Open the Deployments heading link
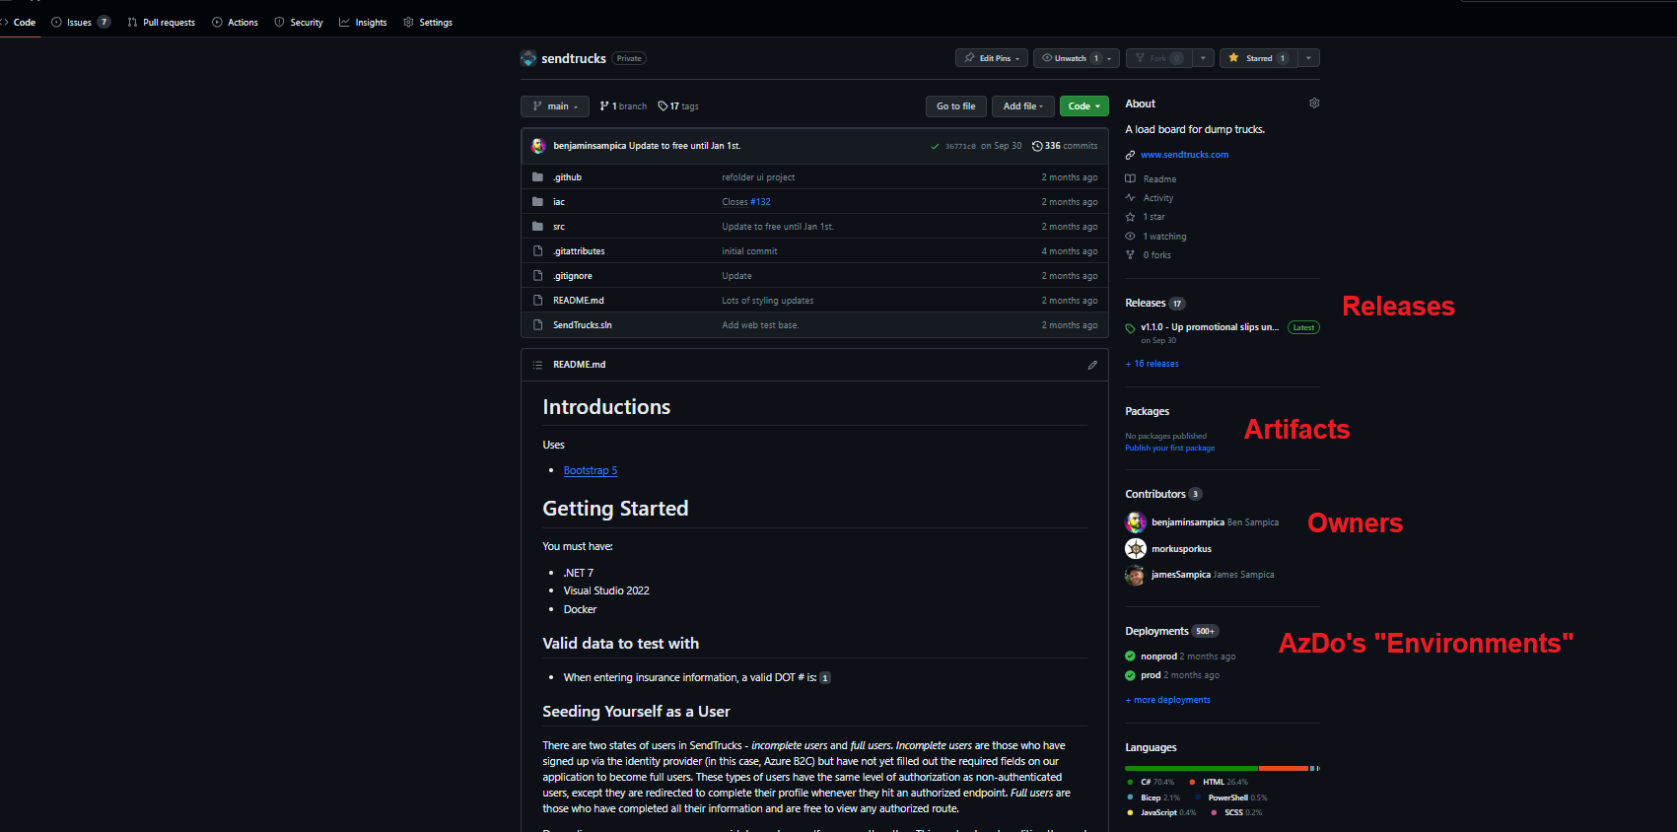1677x832 pixels. (x=1171, y=631)
